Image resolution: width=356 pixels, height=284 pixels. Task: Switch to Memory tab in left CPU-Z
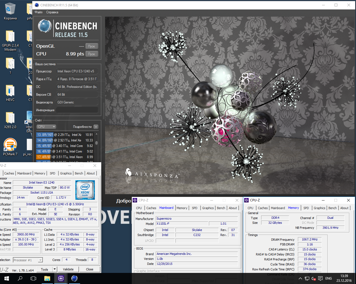point(40,173)
